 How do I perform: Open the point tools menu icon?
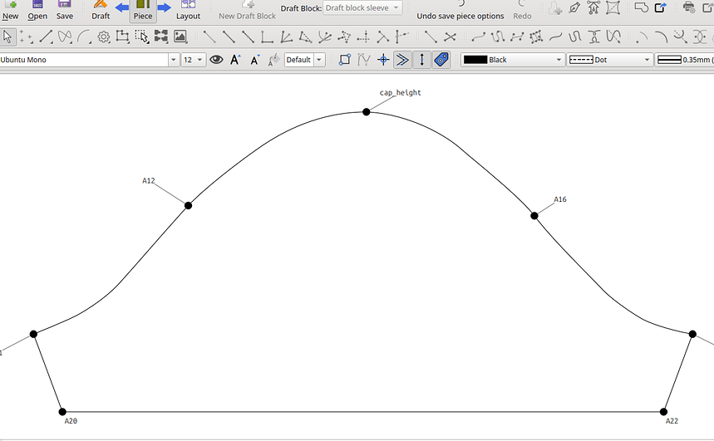click(27, 37)
